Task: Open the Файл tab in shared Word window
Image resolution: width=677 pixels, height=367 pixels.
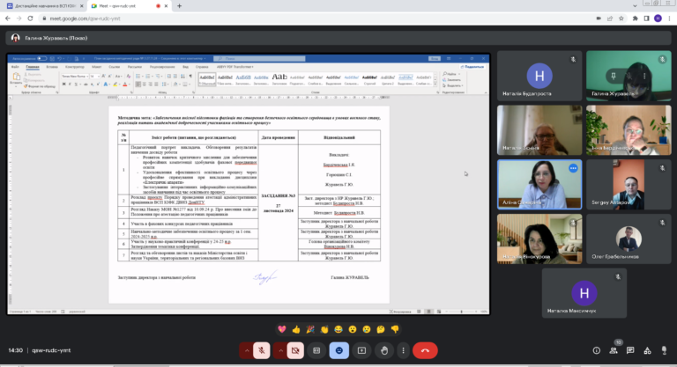Action: (15, 67)
